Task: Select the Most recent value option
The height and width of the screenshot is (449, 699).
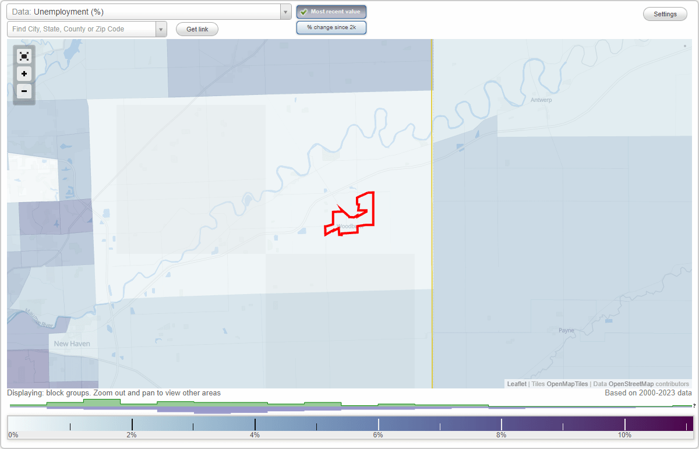Action: click(331, 12)
